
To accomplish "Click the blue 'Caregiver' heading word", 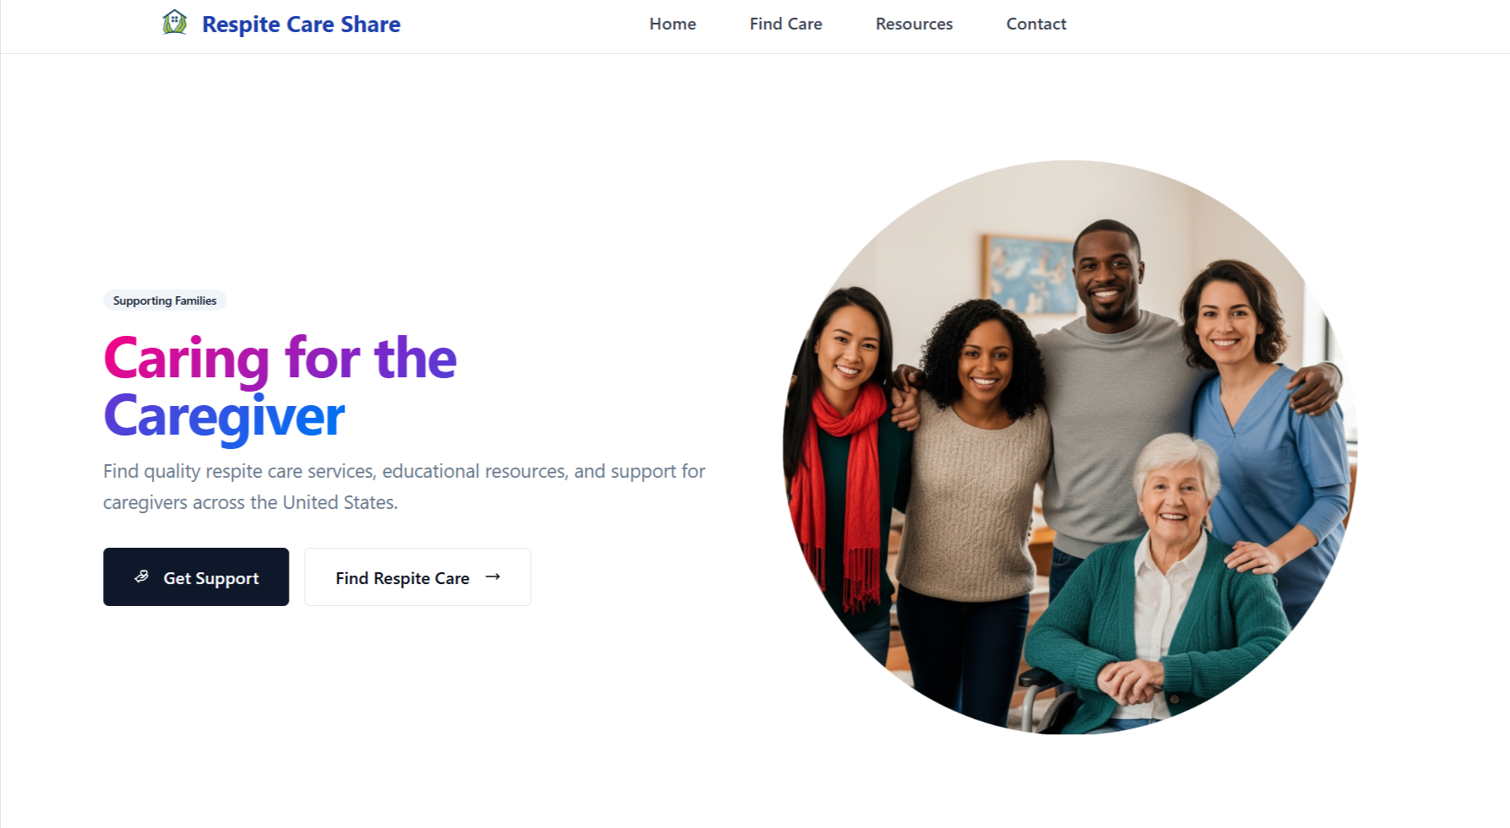I will [224, 416].
